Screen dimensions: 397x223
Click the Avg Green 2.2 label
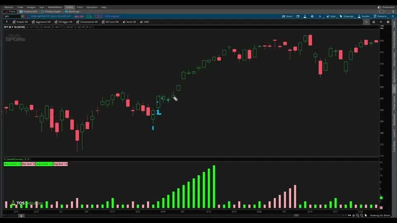[x=44, y=164]
